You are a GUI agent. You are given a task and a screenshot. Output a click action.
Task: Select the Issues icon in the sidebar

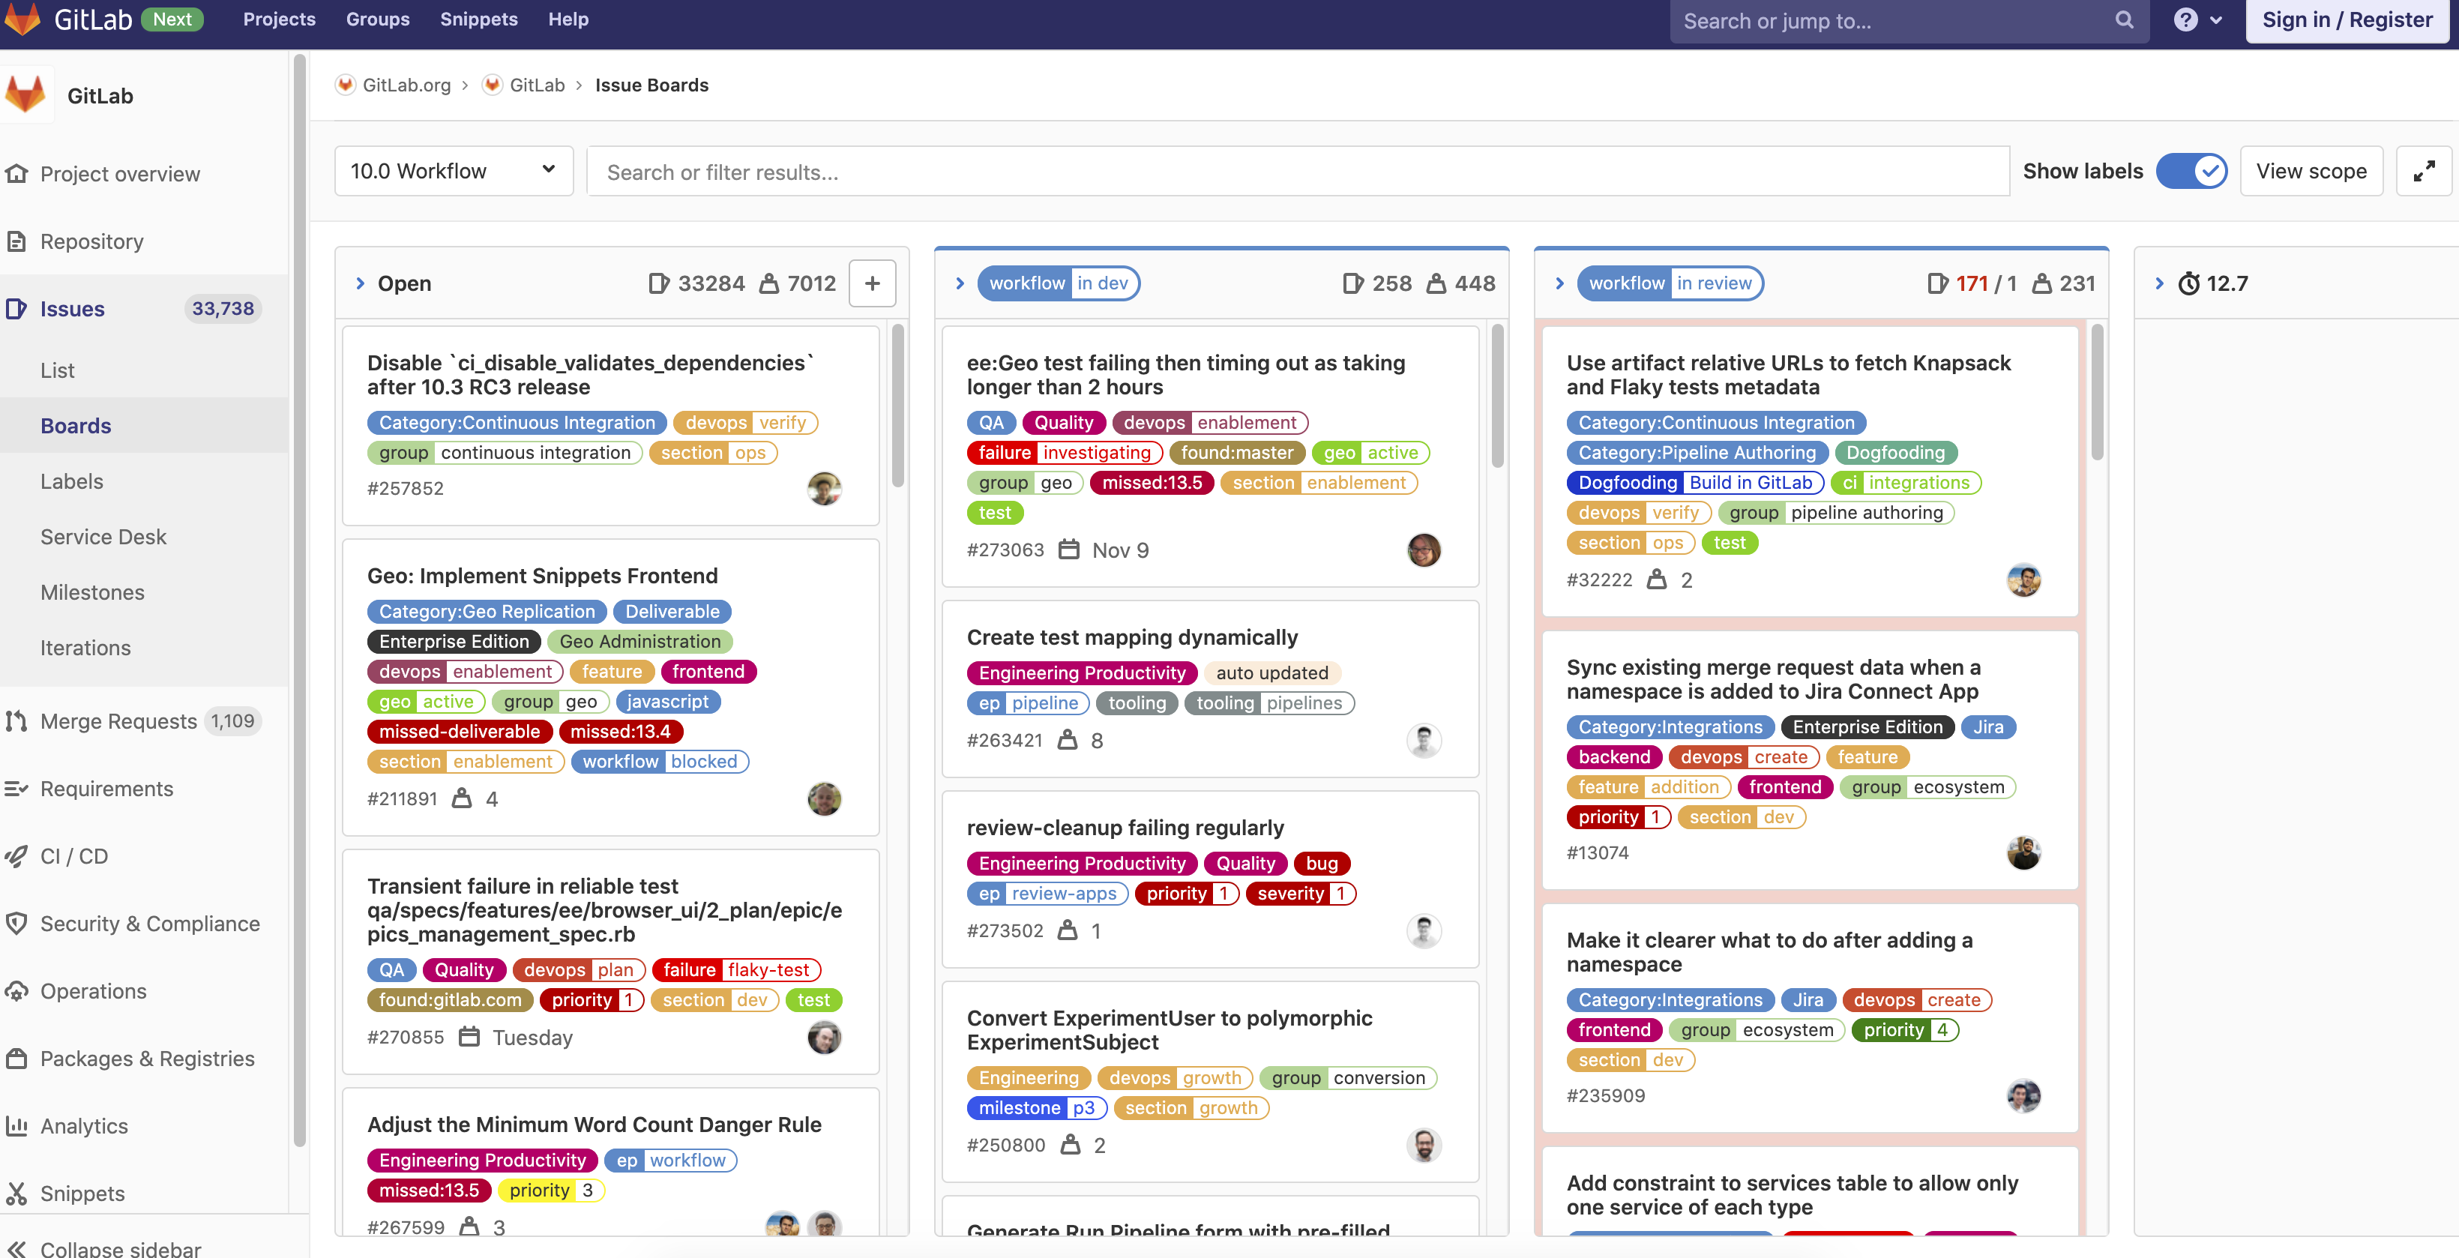click(x=16, y=308)
